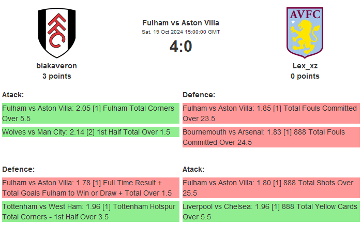Click the Fulham club crest logo
This screenshot has width=362, height=238.
[x=57, y=32]
